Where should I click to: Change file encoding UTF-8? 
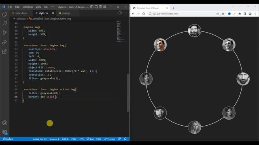point(65,139)
